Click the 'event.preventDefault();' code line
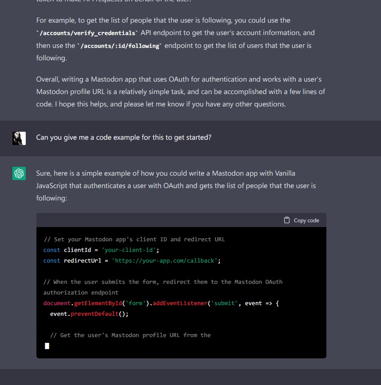Image resolution: width=381 pixels, height=385 pixels. 89,314
